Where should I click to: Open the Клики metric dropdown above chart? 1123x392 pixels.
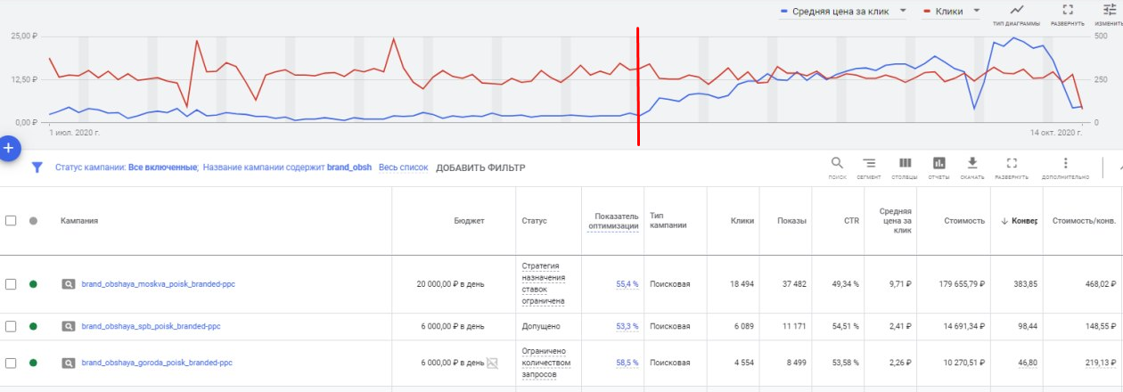pyautogui.click(x=979, y=11)
